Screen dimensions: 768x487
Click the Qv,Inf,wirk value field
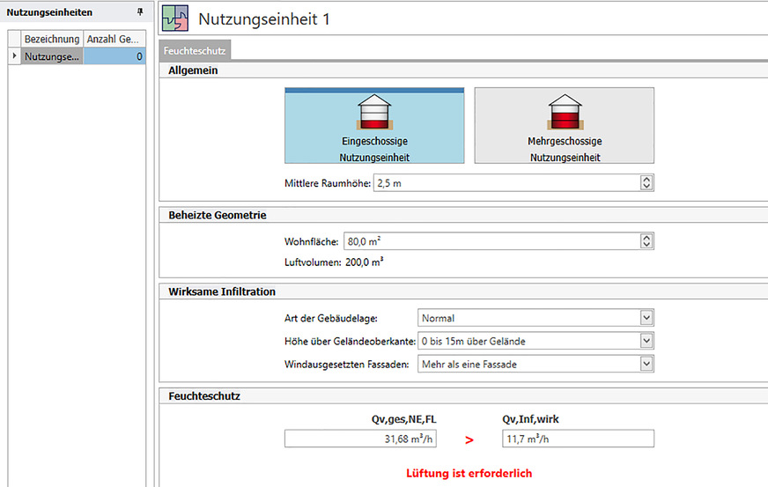pos(577,439)
